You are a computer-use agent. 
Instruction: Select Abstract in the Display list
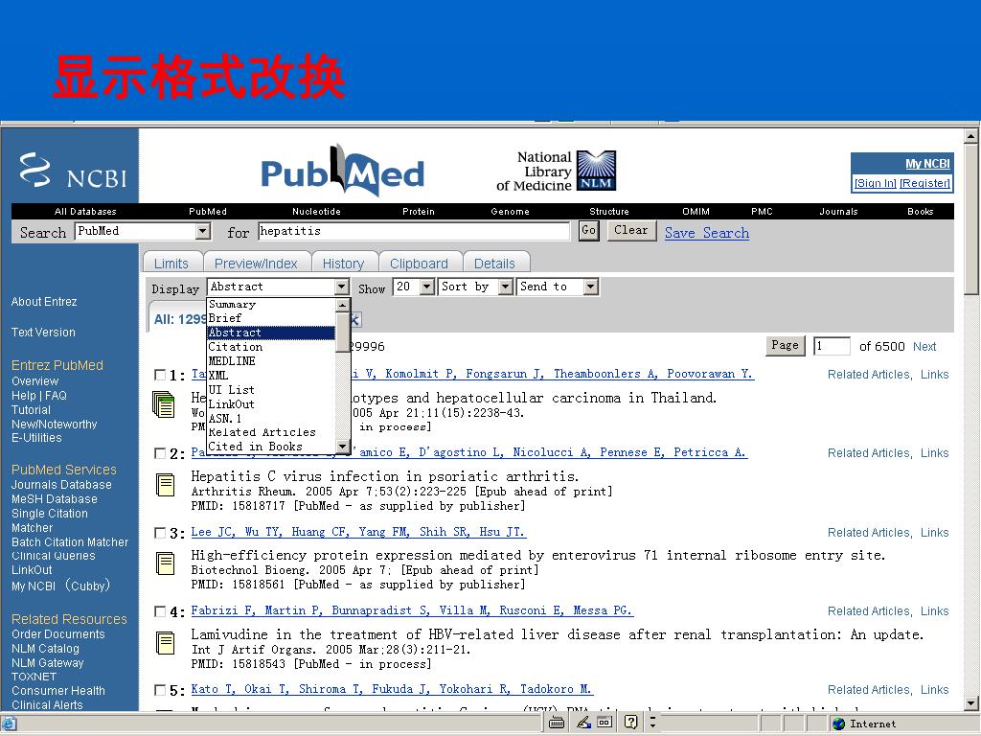pos(271,333)
